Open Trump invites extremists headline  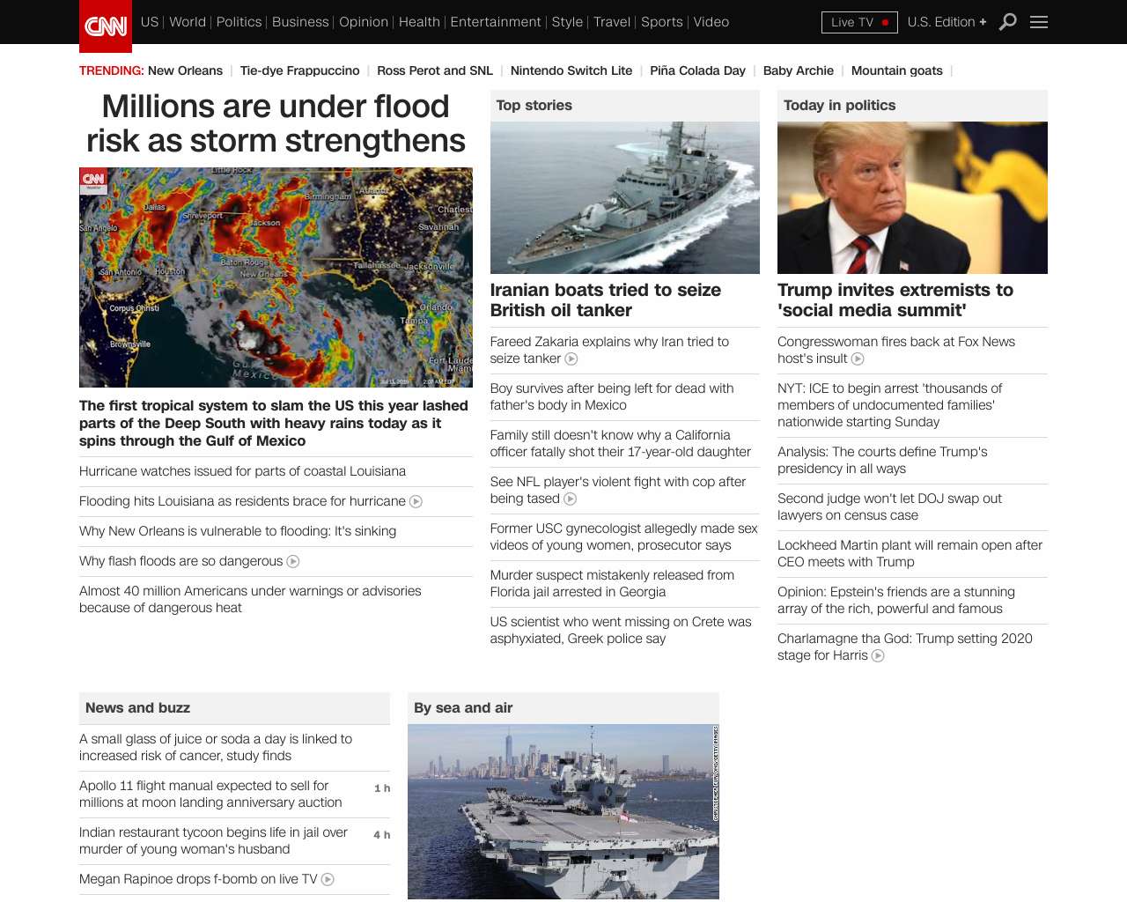[x=895, y=300]
